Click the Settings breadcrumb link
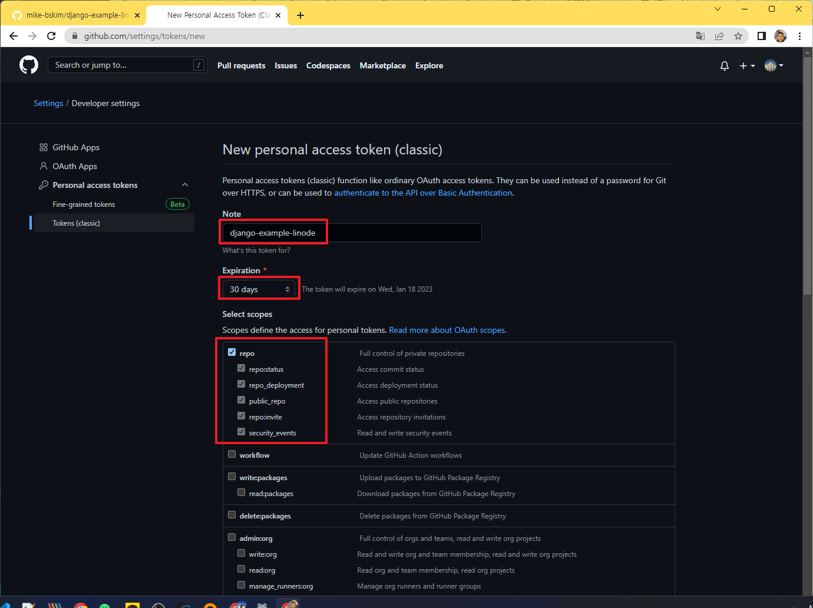Screen dimensions: 813x608 point(48,103)
